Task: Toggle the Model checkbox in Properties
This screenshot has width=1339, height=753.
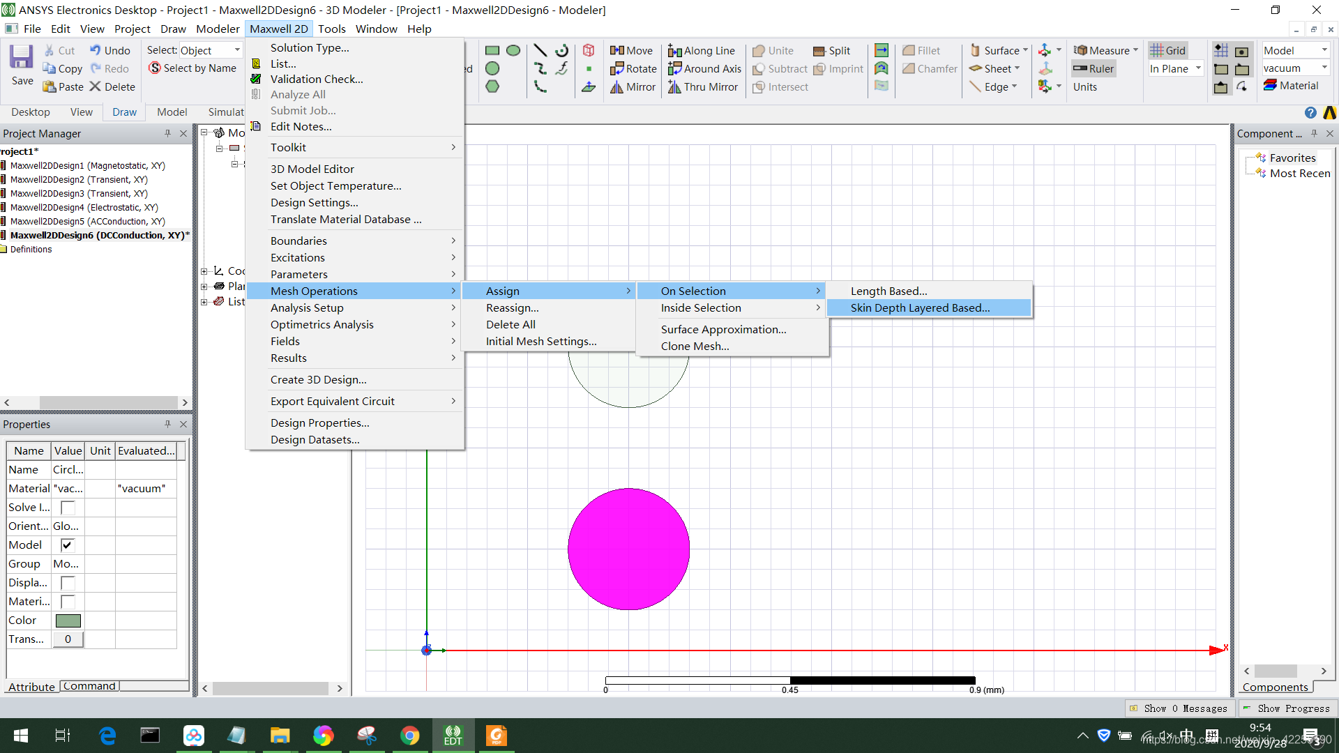Action: coord(68,545)
